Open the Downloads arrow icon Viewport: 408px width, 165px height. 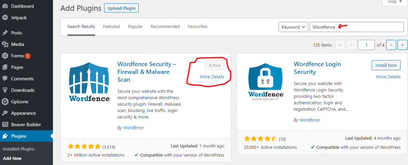point(5,90)
